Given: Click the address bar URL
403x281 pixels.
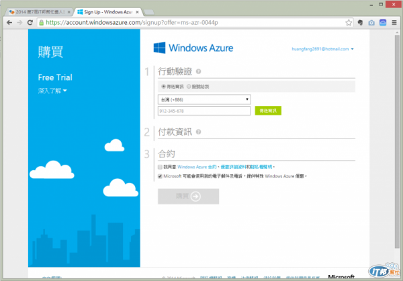Looking at the screenshot, I should 132,23.
